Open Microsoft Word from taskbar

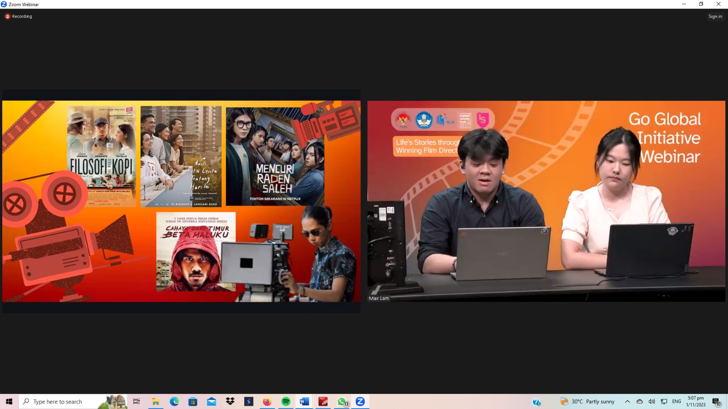(x=304, y=401)
